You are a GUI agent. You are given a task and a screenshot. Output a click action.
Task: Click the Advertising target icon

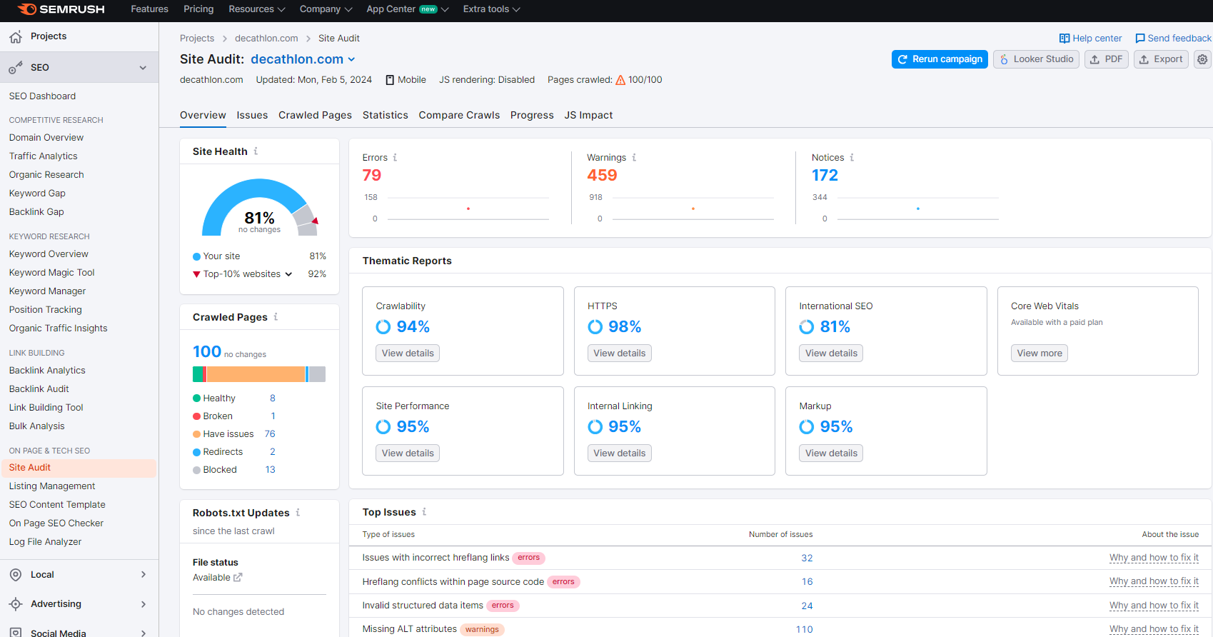pos(16,604)
